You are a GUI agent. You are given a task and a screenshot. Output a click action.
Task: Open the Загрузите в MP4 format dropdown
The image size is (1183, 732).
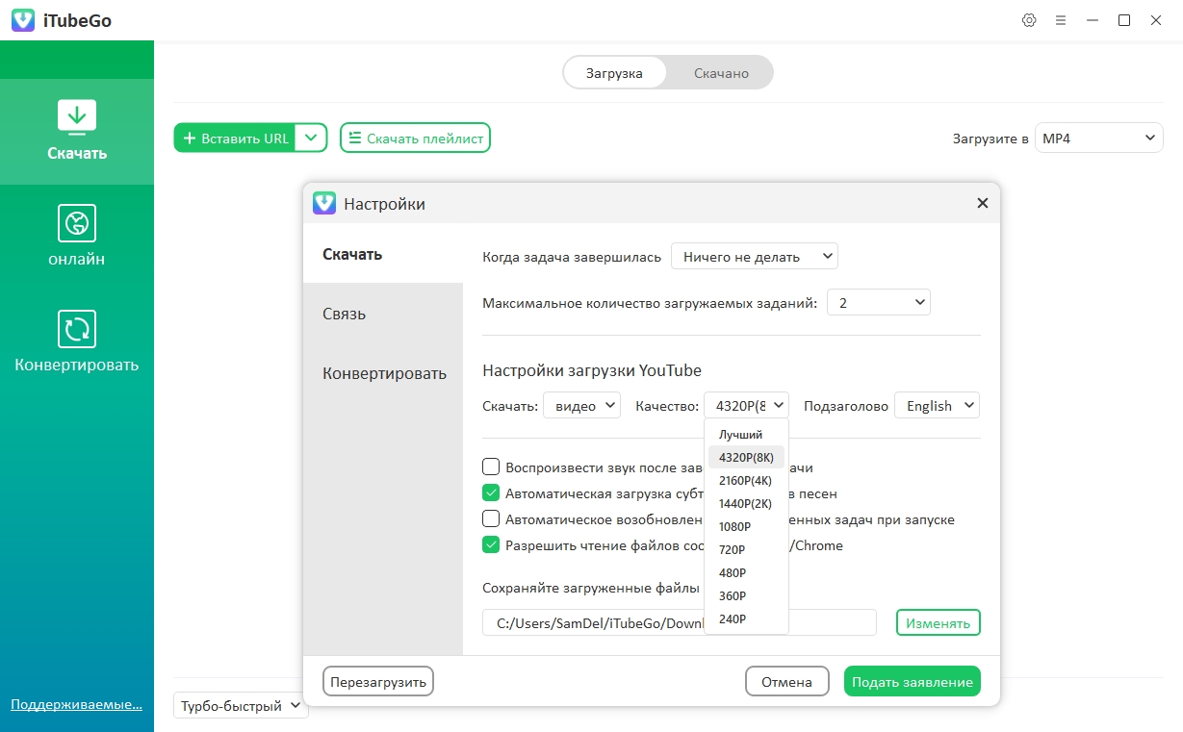pos(1099,138)
